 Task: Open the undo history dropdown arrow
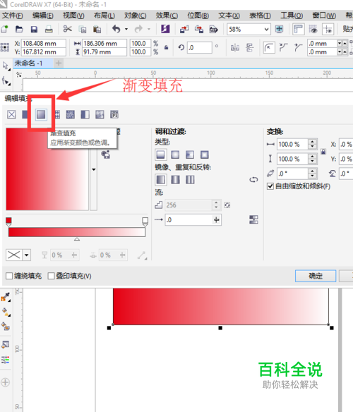[126, 29]
